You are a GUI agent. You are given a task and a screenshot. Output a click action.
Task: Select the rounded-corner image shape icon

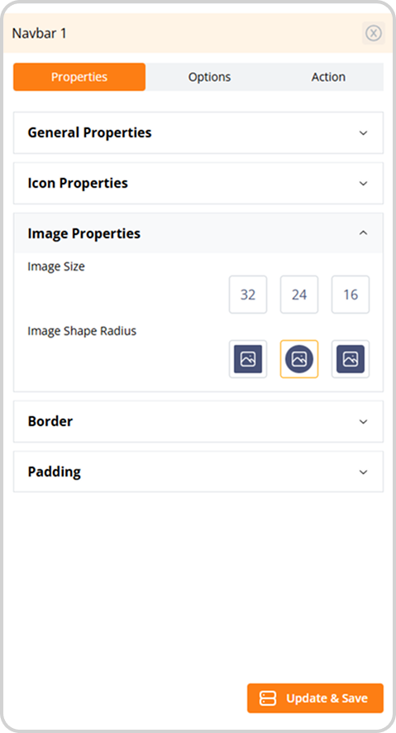pos(351,359)
